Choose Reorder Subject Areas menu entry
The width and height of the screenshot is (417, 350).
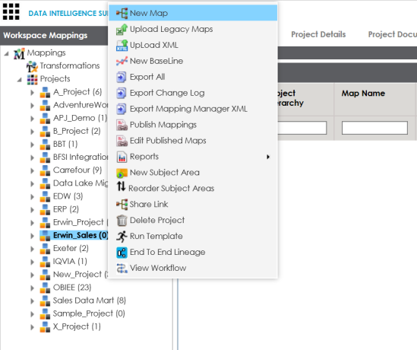pos(193,189)
